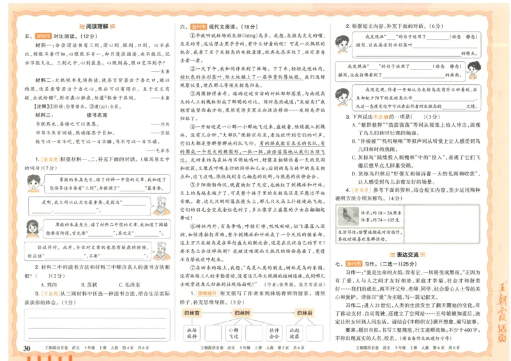The width and height of the screenshot is (511, 361).
Task: Click the 习作二 prompt label
Action: coord(354,306)
